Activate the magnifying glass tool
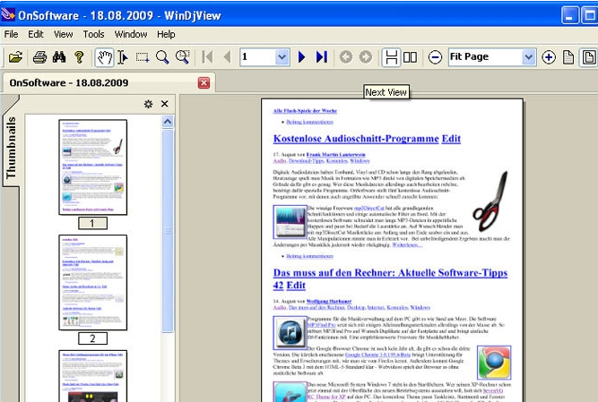The image size is (598, 402). [162, 57]
